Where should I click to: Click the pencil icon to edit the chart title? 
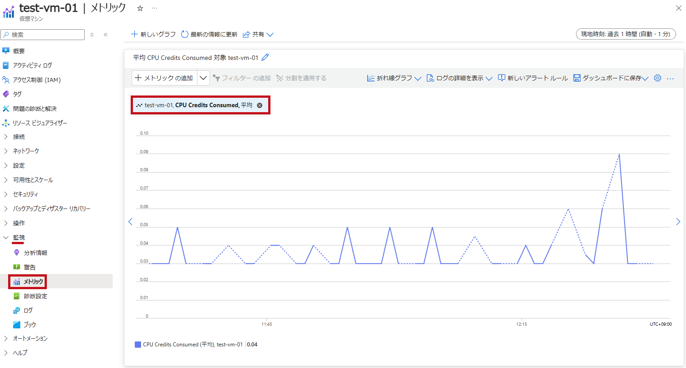point(265,57)
